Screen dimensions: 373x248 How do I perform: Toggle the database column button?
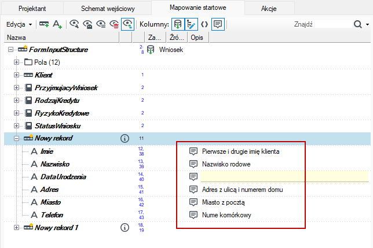coord(178,24)
